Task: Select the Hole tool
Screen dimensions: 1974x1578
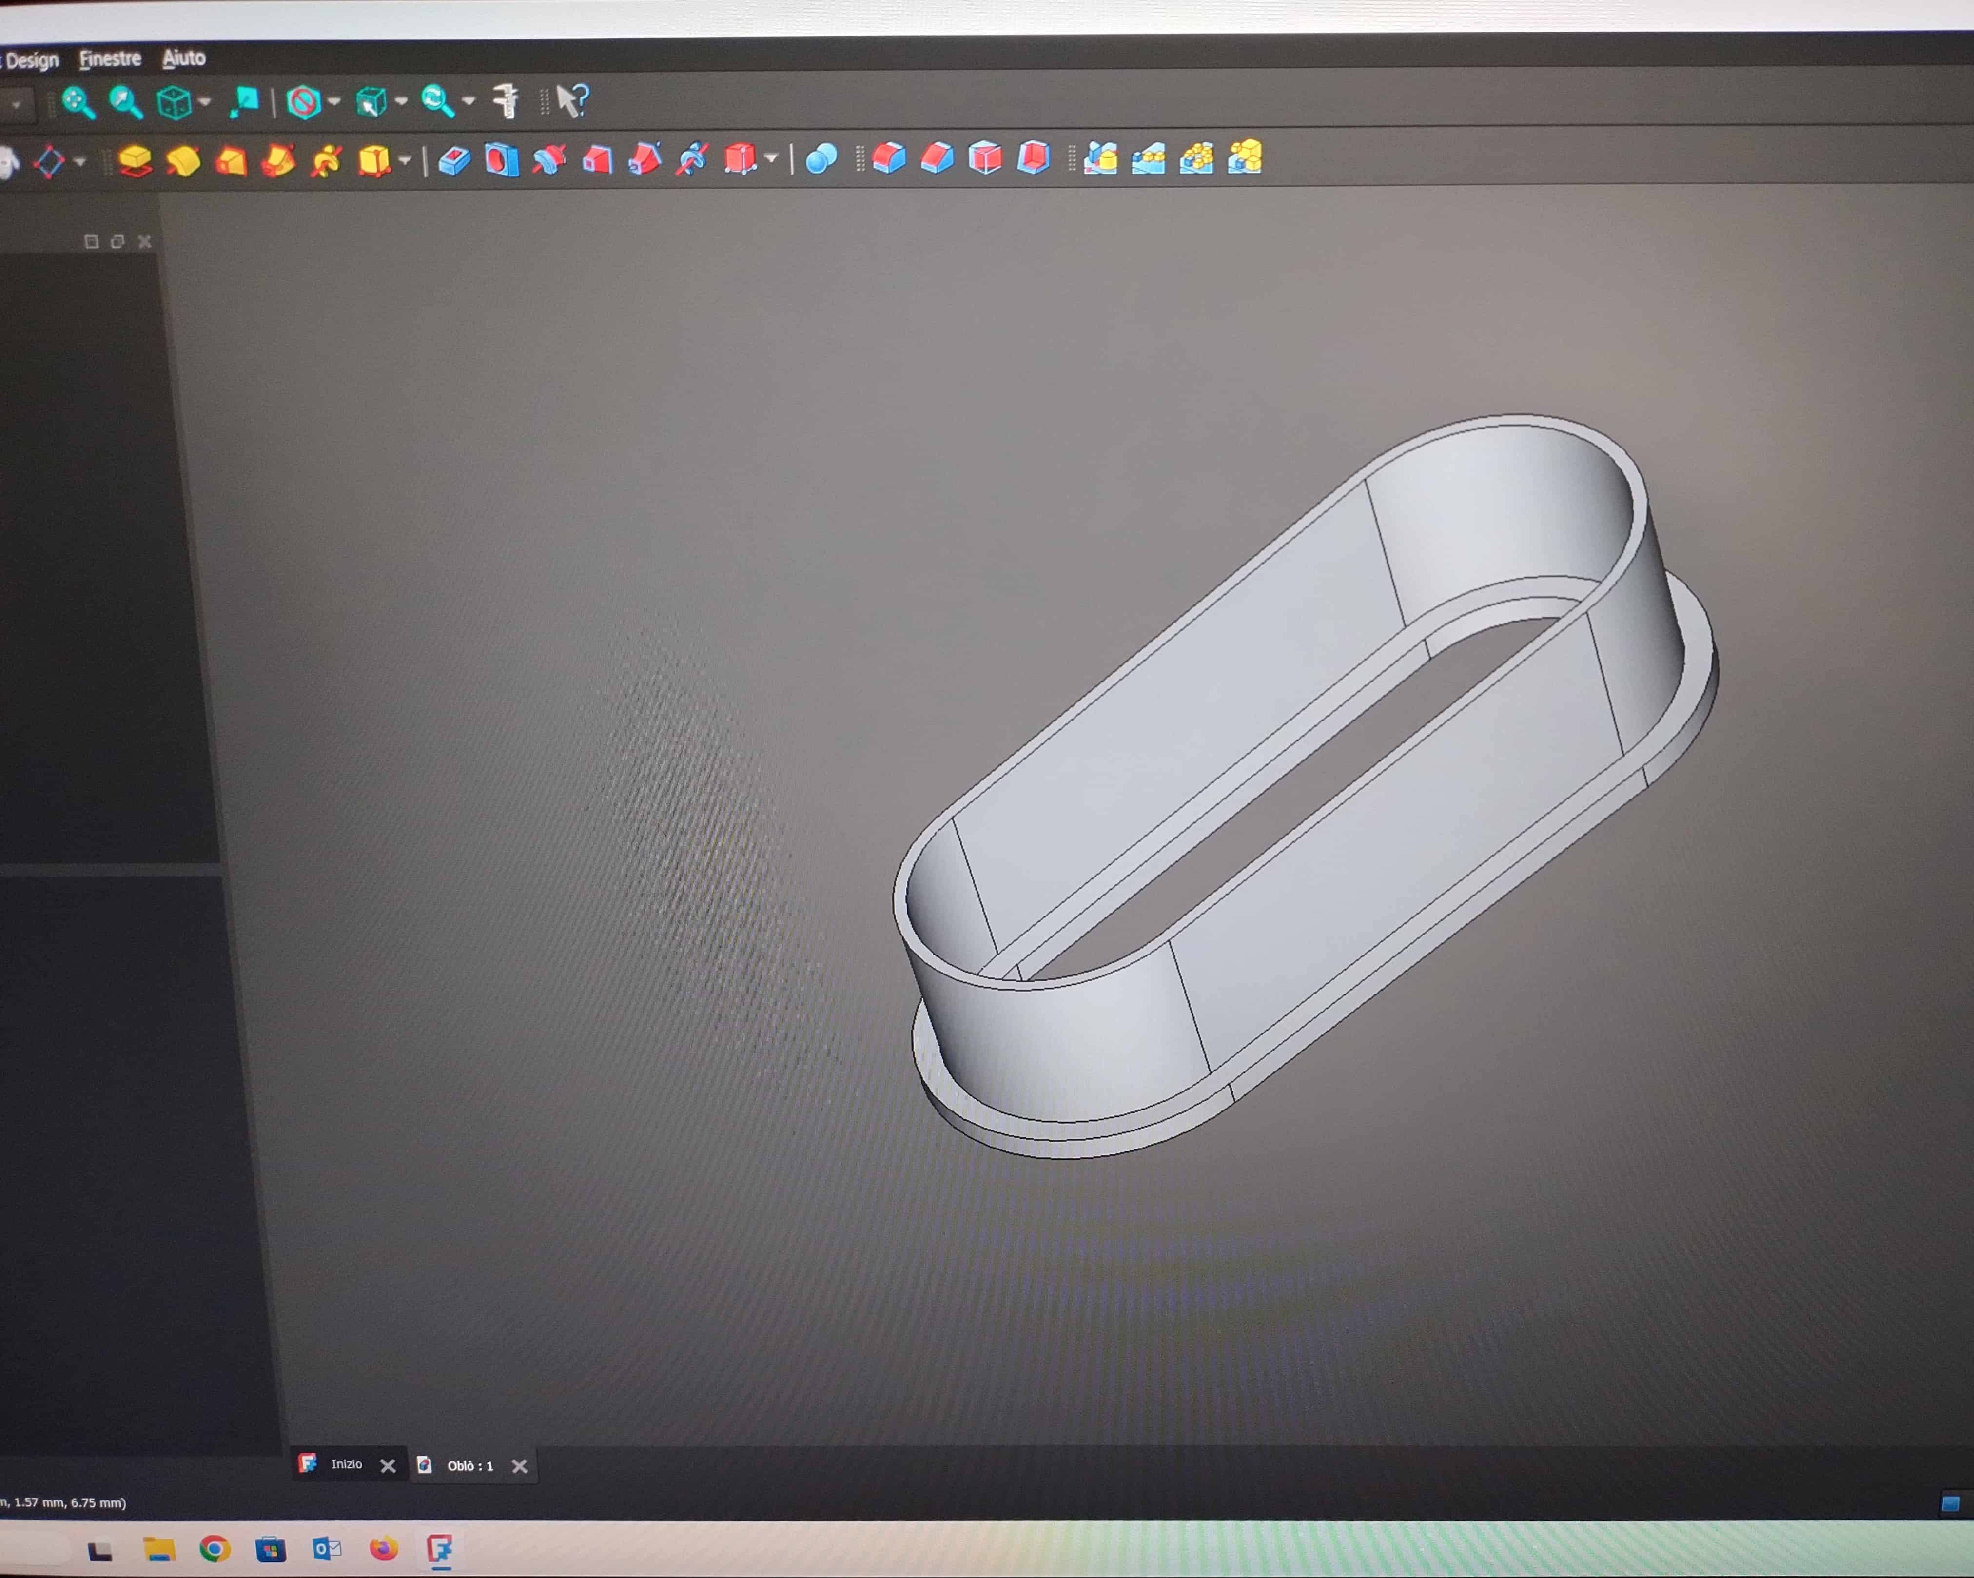Action: coord(502,160)
